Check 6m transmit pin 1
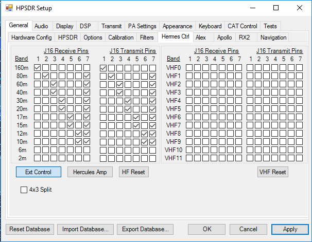 tap(103, 150)
